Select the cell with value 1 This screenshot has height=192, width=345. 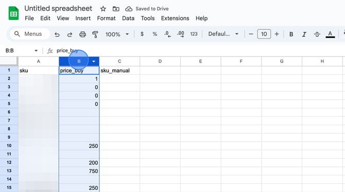[79, 79]
